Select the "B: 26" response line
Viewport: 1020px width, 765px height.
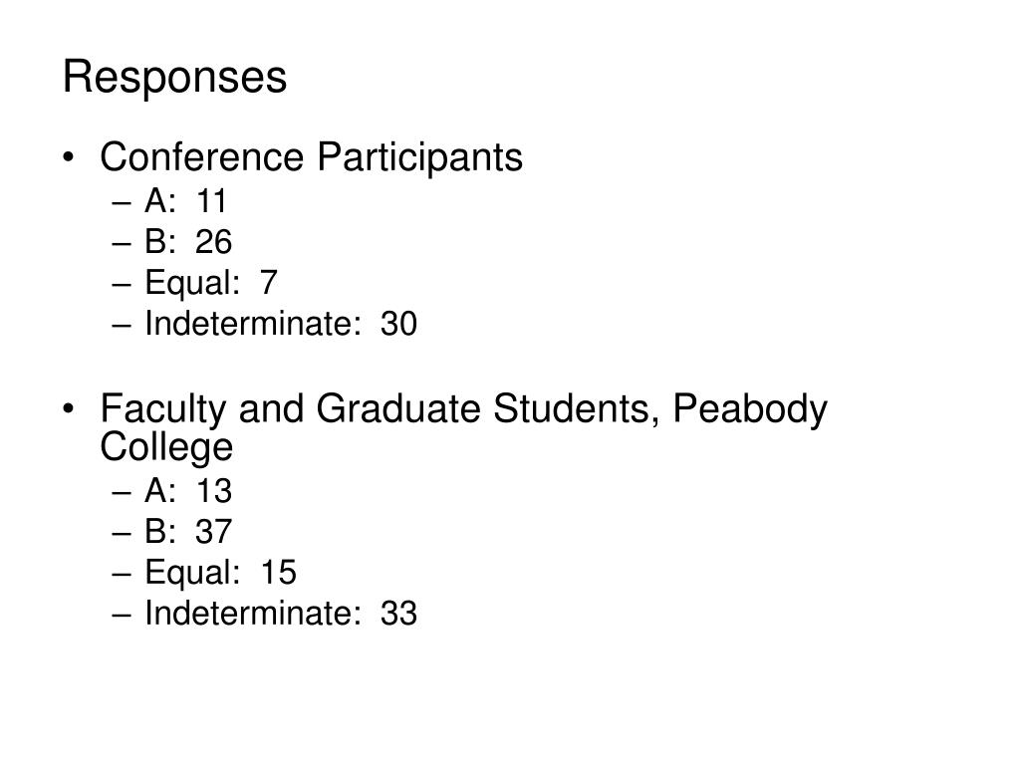point(188,243)
